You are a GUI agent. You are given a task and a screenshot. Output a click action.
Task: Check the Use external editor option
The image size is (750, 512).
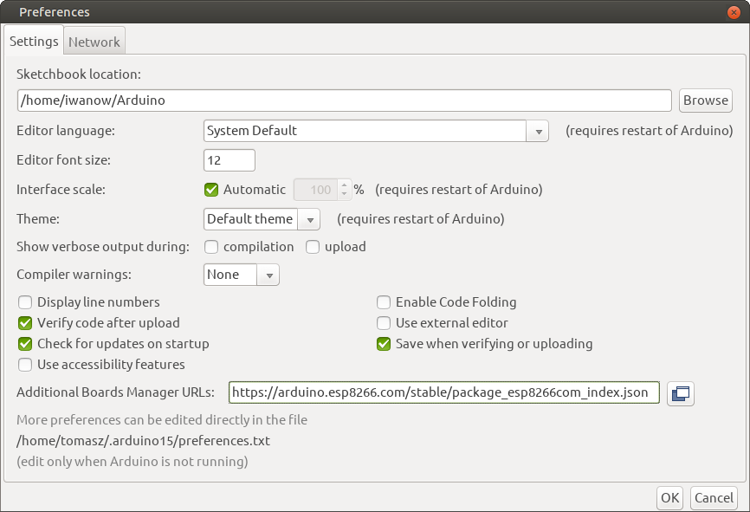(384, 323)
